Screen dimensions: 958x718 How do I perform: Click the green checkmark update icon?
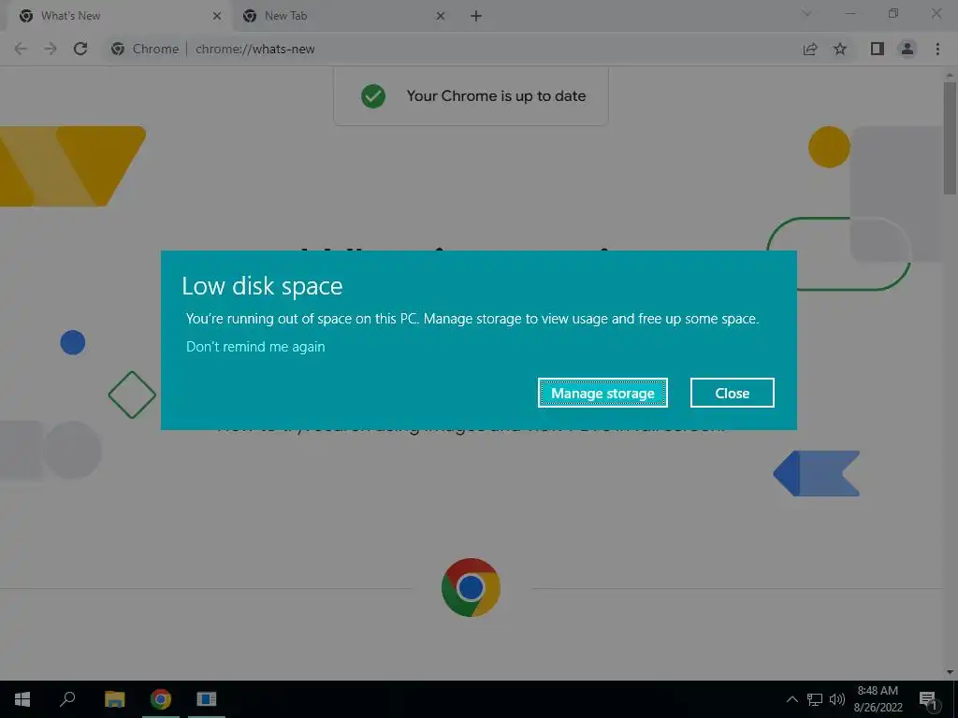(373, 96)
